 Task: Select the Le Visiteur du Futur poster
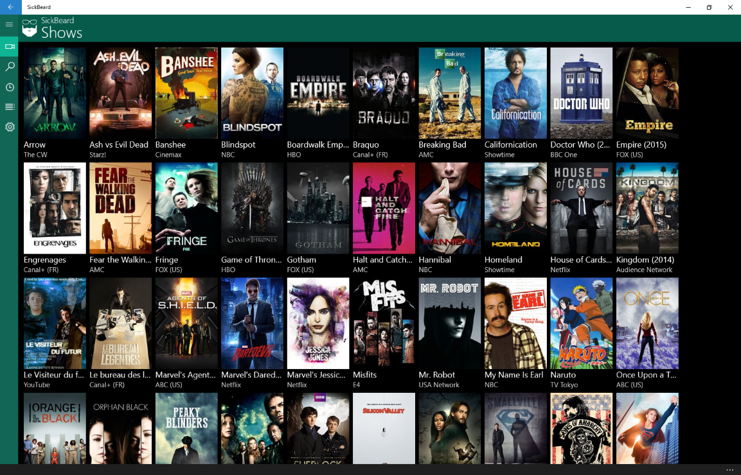pyautogui.click(x=55, y=324)
